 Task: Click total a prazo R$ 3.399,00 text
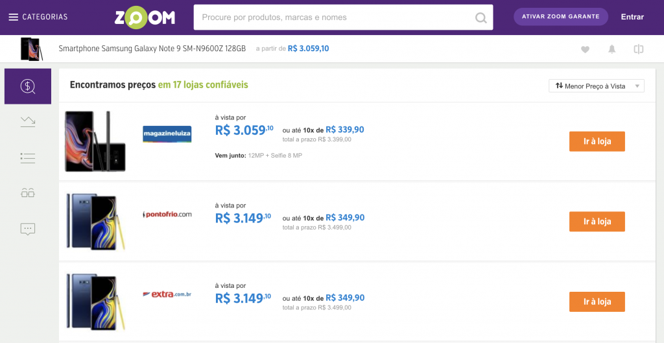316,139
